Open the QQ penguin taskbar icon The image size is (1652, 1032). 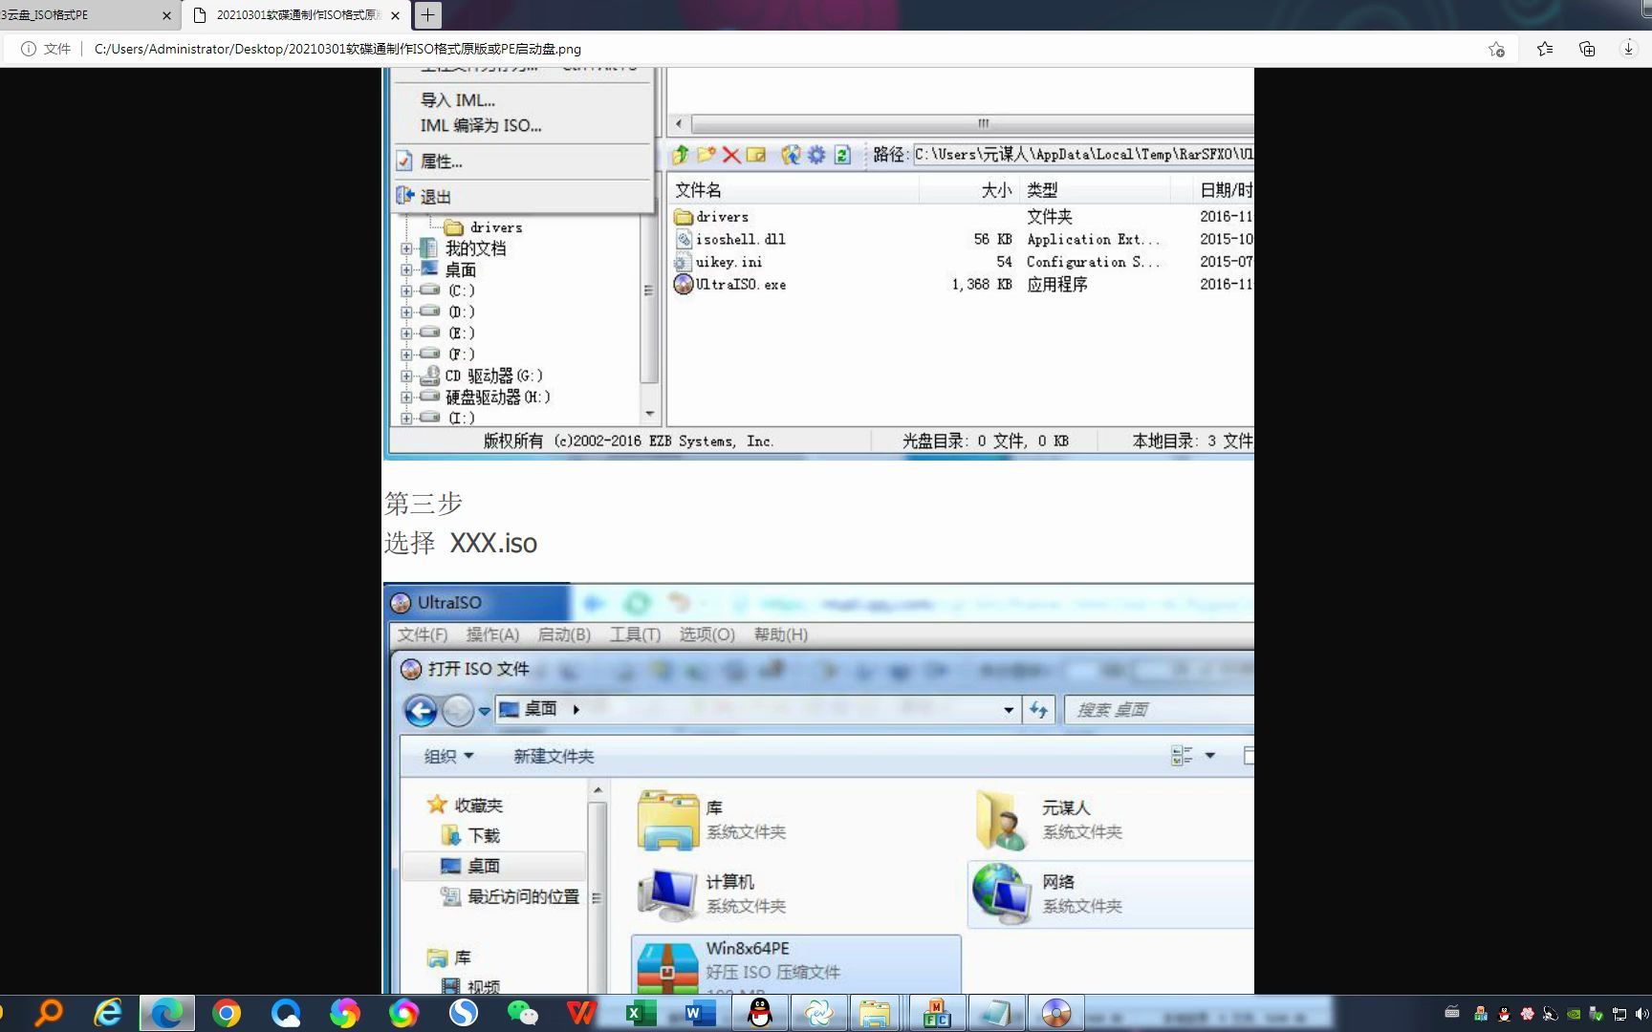pyautogui.click(x=760, y=1013)
